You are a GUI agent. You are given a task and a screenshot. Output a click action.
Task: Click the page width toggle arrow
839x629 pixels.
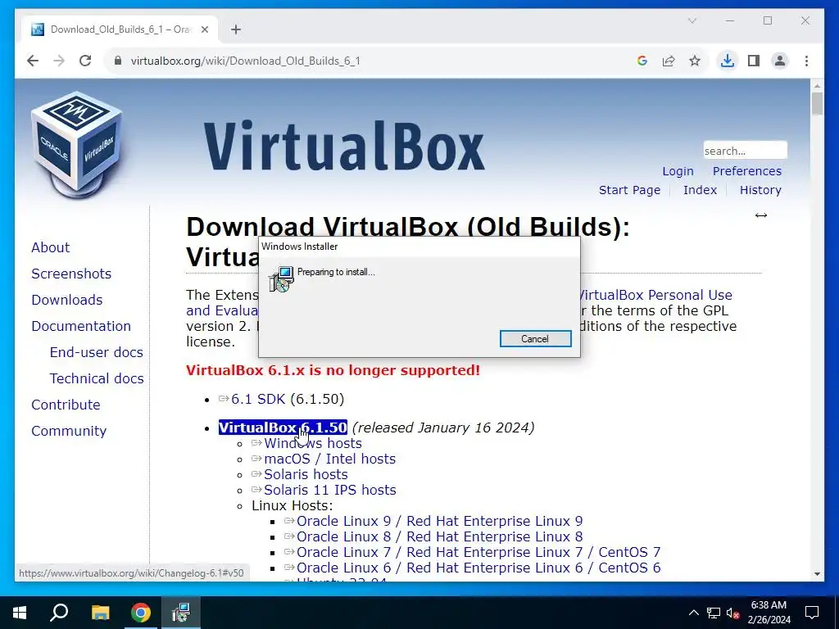(761, 215)
